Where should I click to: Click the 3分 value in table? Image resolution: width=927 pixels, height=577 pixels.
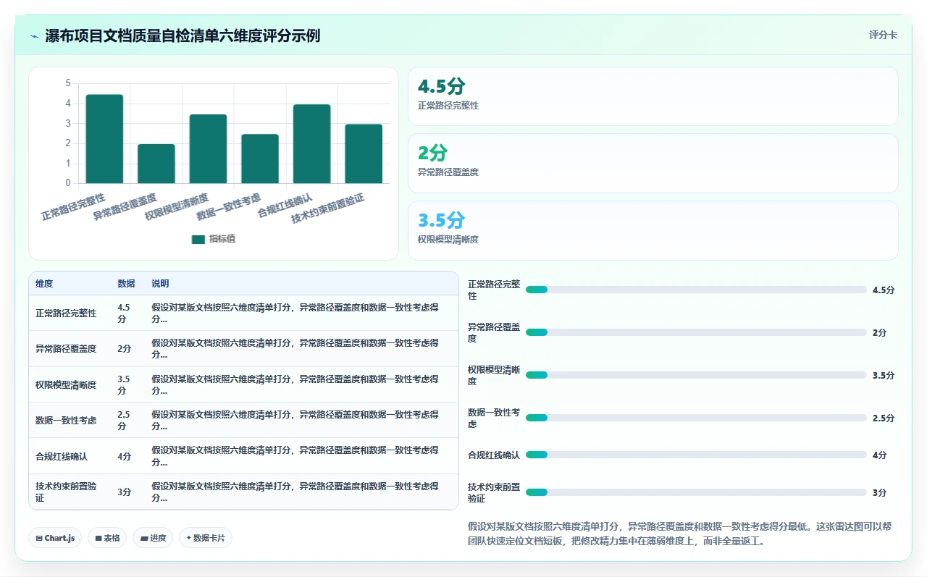click(x=124, y=492)
